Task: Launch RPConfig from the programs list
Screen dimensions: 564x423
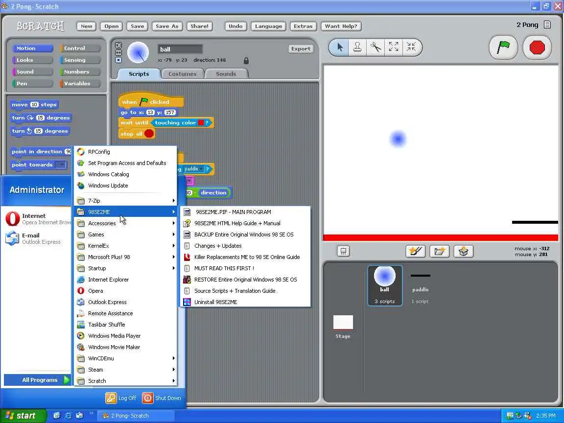Action: tap(125, 152)
